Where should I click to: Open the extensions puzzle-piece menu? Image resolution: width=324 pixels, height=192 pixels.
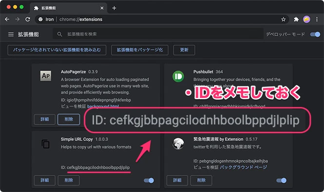pyautogui.click(x=296, y=19)
